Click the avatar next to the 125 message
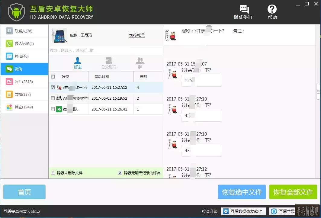 (x=172, y=74)
